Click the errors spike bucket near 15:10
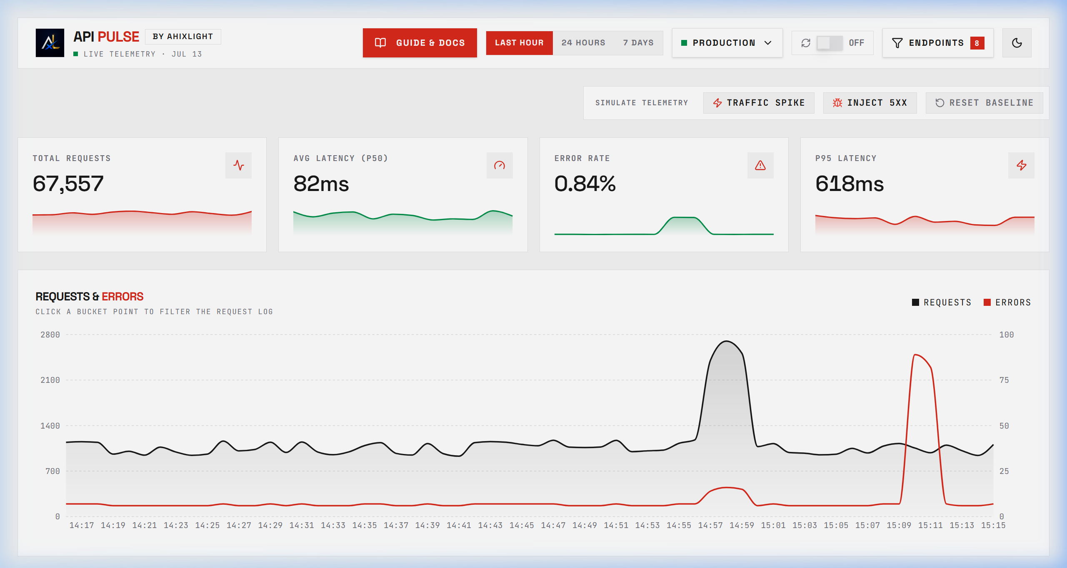The image size is (1067, 568). [915, 355]
